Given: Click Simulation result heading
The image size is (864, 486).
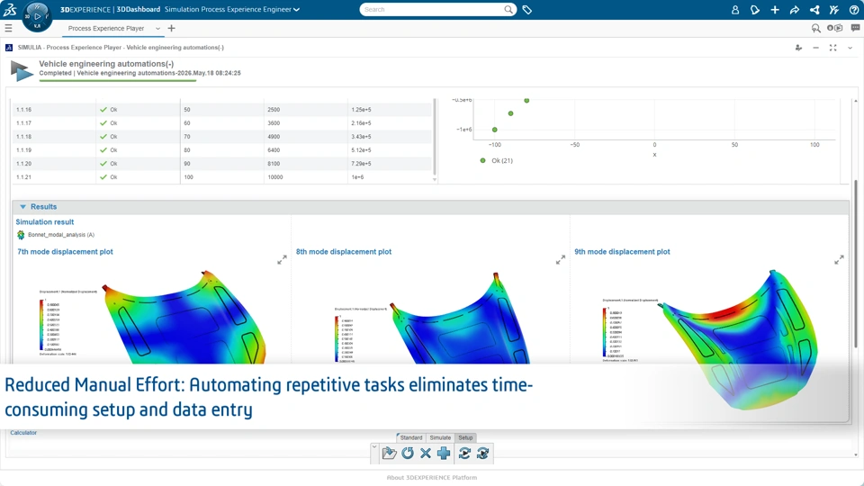Looking at the screenshot, I should (45, 222).
